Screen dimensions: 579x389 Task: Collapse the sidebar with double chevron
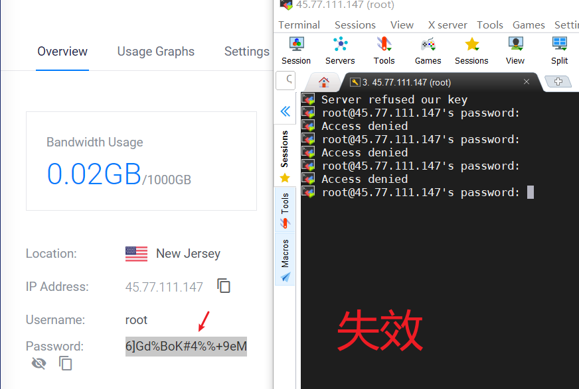(286, 111)
